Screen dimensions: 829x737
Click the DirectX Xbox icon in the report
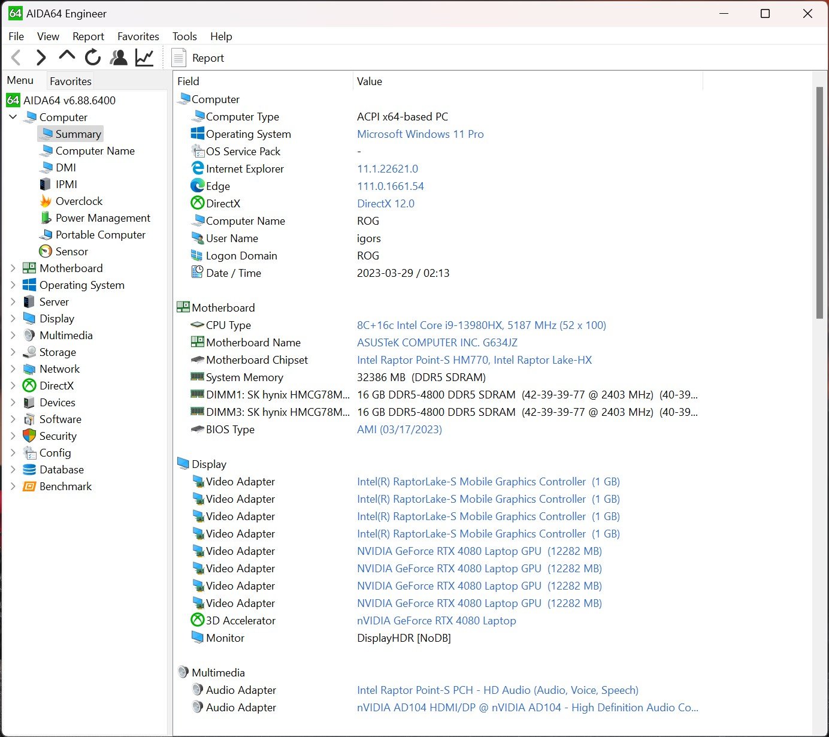[198, 203]
